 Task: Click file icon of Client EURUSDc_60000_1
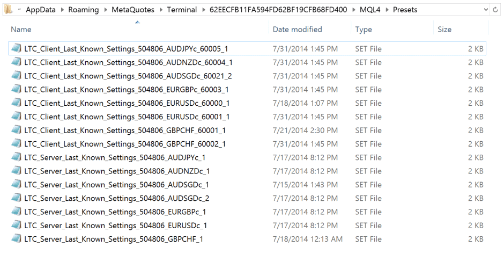tap(17, 103)
